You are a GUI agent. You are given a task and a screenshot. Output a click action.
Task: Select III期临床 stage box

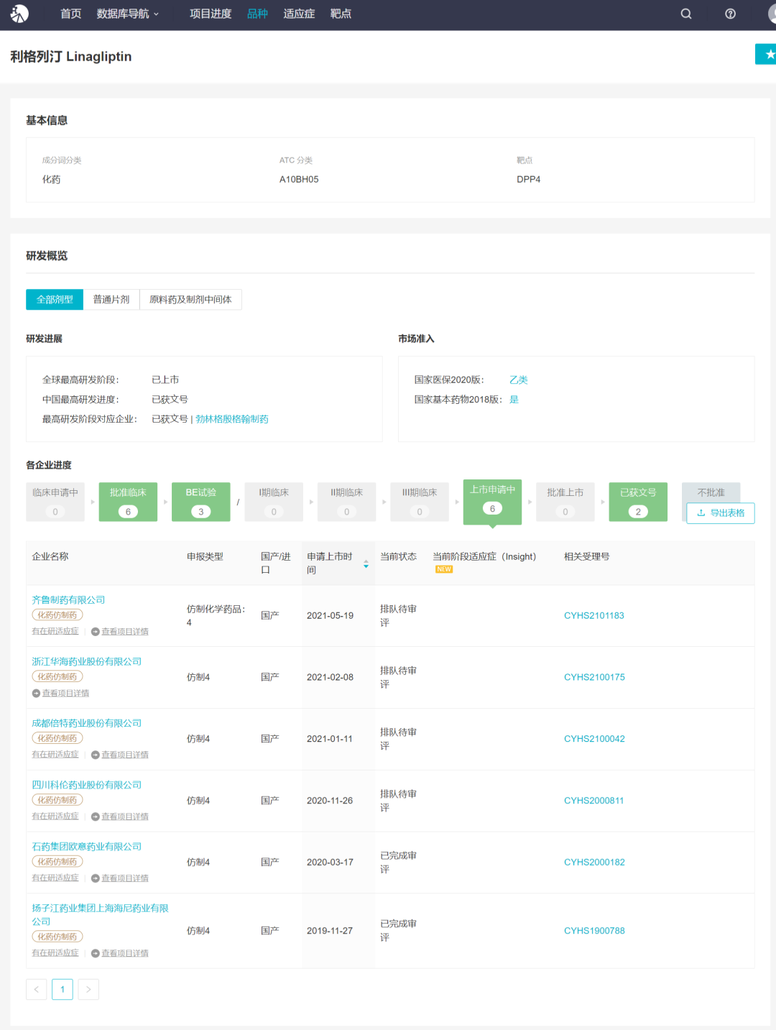point(420,502)
